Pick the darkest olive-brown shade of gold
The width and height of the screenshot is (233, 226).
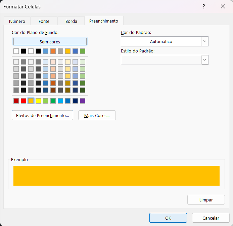68,90
